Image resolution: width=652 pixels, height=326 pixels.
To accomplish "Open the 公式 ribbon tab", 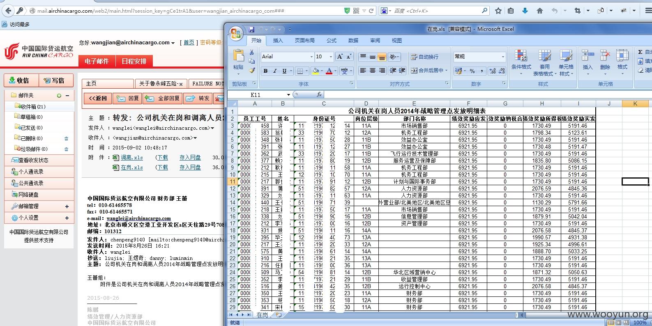I will [332, 40].
